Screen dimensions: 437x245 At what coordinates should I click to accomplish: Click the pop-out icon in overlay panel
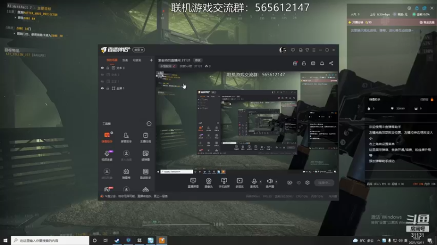[424, 8]
